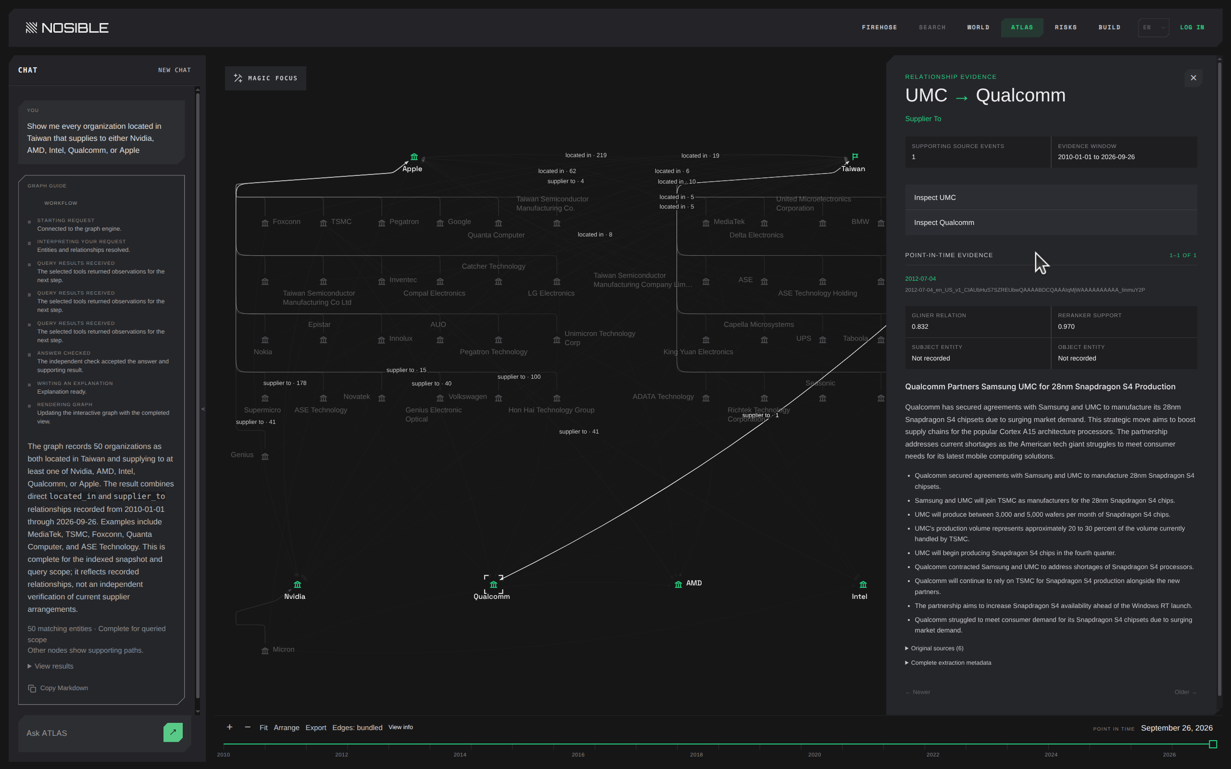Expand View results disclosure
This screenshot has height=769, width=1231.
tap(50, 666)
